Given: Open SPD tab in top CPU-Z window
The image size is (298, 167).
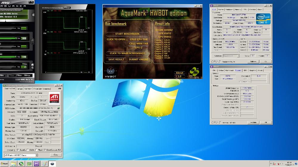Looking at the screenshot, I should coord(245,9).
